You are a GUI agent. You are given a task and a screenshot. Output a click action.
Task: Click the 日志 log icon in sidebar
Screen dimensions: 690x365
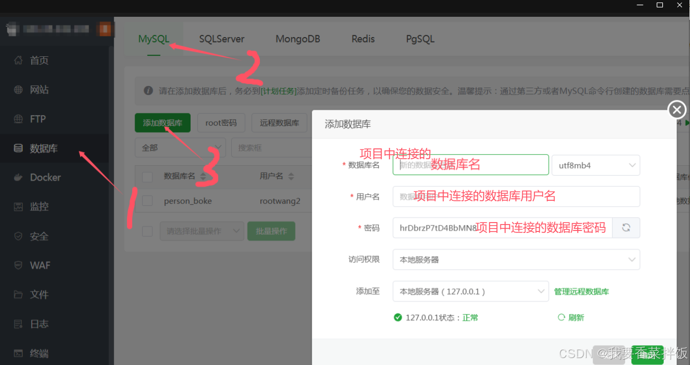click(x=18, y=324)
